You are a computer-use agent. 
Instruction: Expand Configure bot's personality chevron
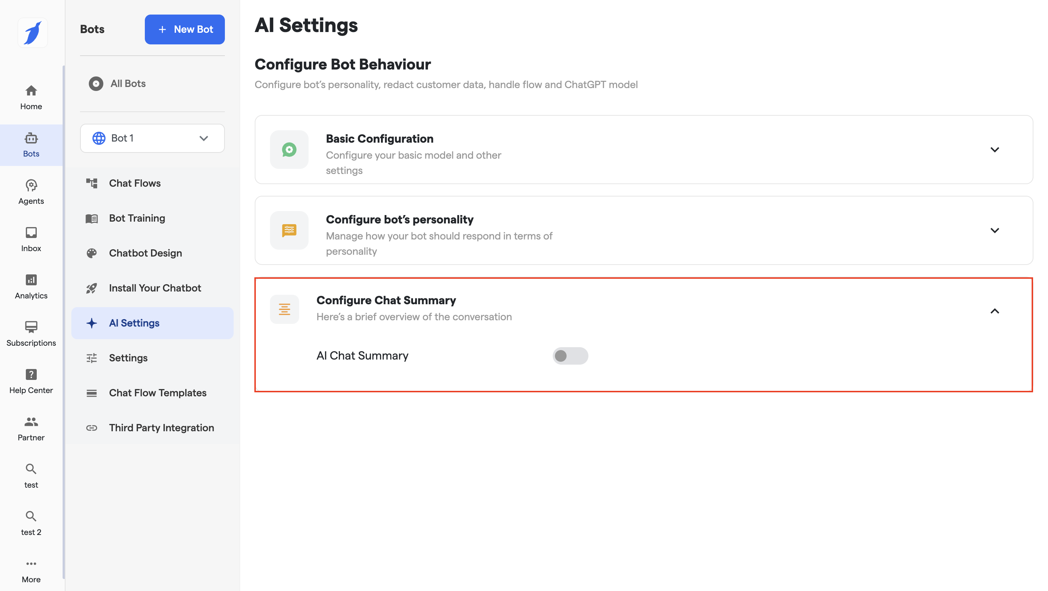tap(994, 231)
